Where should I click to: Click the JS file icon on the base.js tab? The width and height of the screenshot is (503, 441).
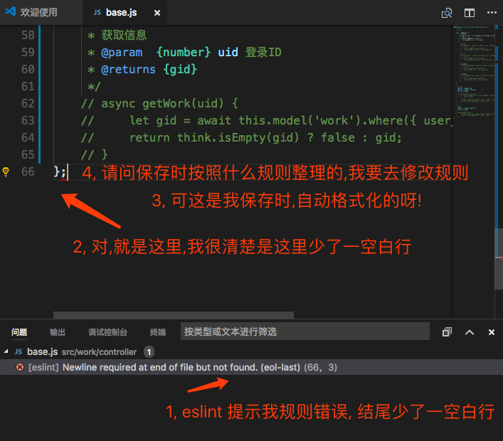(x=97, y=13)
